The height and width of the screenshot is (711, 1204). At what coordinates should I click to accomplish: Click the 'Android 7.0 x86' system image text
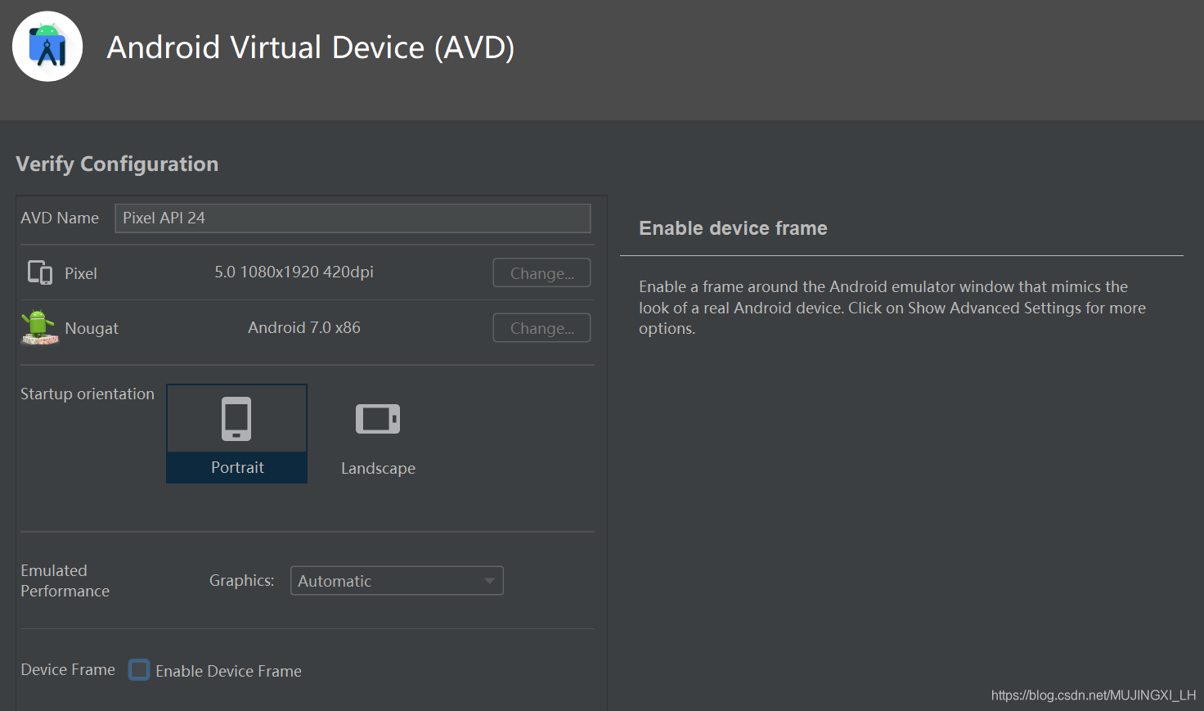pyautogui.click(x=304, y=327)
